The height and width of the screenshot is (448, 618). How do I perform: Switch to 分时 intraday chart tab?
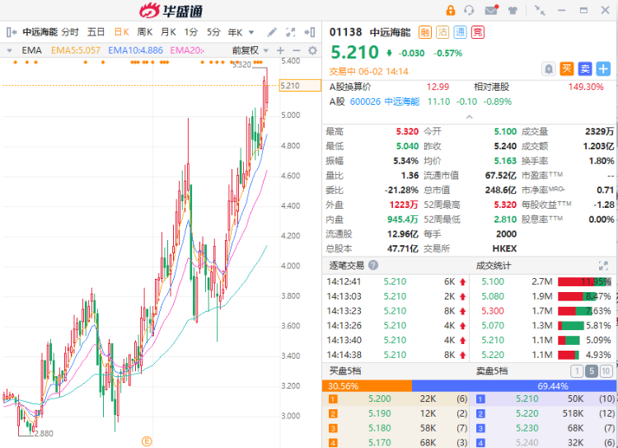pyautogui.click(x=70, y=32)
